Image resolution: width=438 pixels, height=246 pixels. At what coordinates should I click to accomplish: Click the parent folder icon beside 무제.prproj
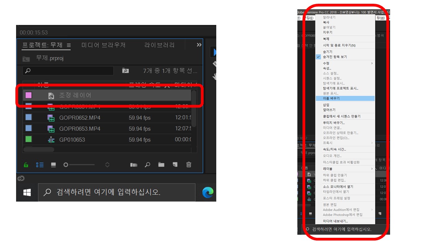[26, 59]
